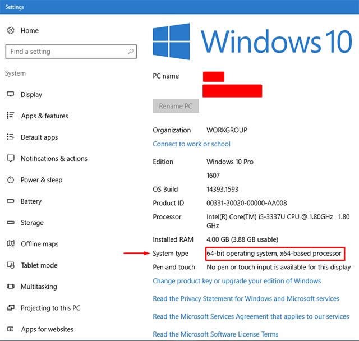359x341 pixels.
Task: Click Change product key or upgrade link
Action: pos(237,281)
